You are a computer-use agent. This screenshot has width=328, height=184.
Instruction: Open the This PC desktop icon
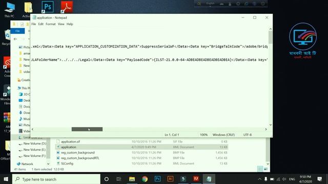pos(9,10)
